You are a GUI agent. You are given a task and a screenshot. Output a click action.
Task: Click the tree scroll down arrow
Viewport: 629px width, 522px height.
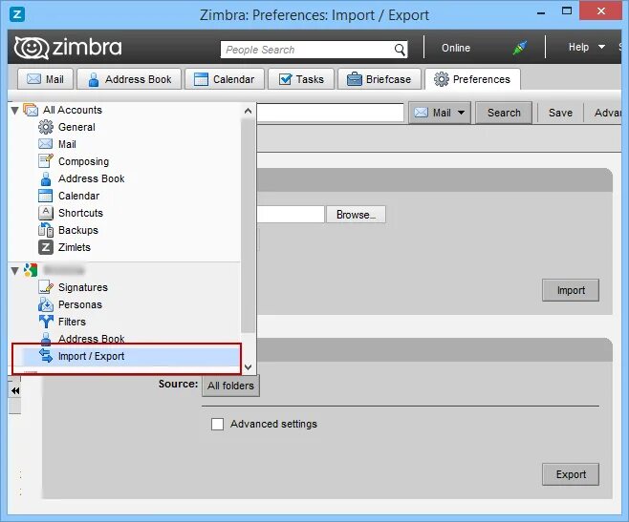pyautogui.click(x=249, y=367)
